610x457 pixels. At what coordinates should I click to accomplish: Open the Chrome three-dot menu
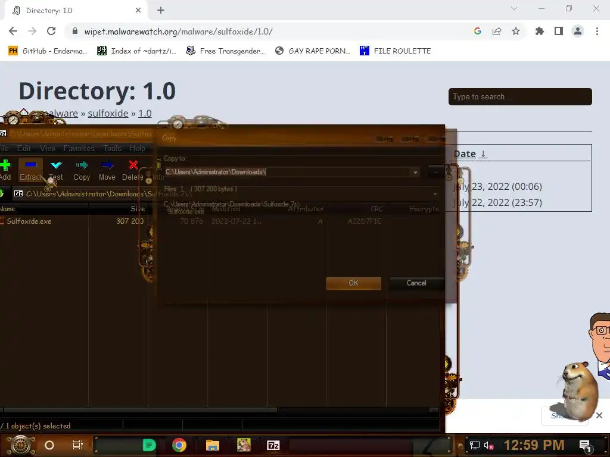[597, 32]
